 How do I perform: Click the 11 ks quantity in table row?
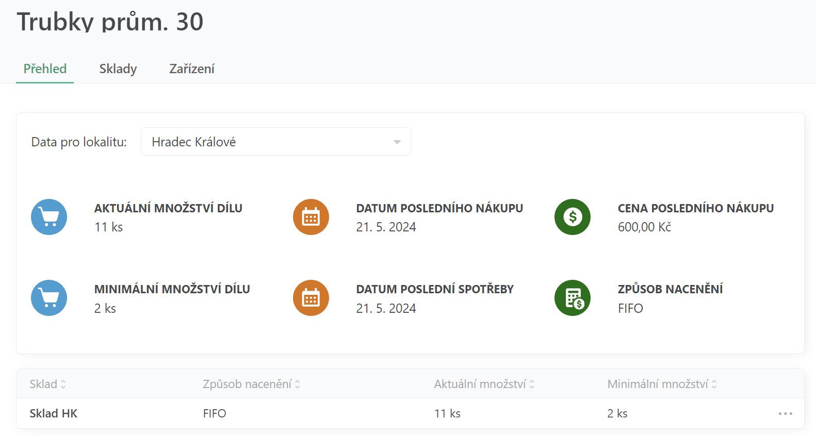[447, 413]
